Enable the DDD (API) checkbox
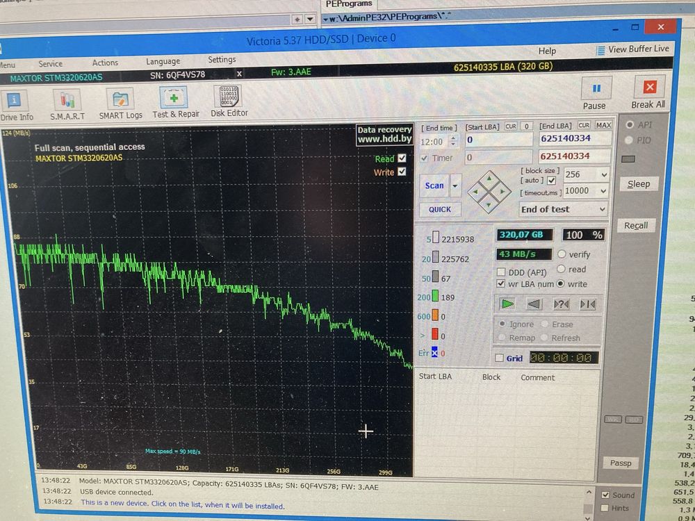Viewport: 695px width, 521px height. click(501, 272)
